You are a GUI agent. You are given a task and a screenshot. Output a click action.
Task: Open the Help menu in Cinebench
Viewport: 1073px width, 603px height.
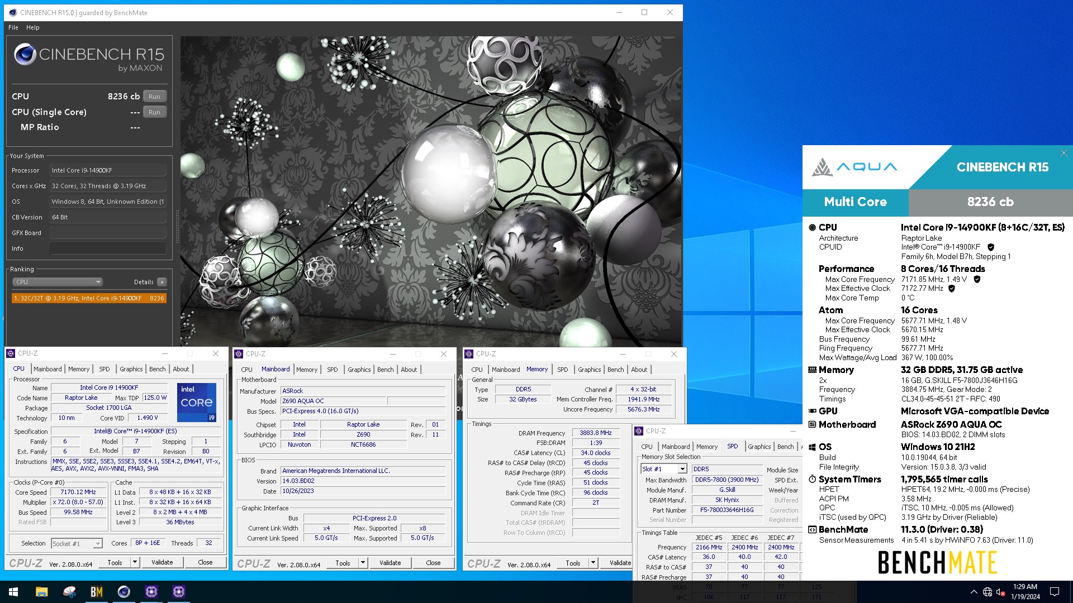33,27
